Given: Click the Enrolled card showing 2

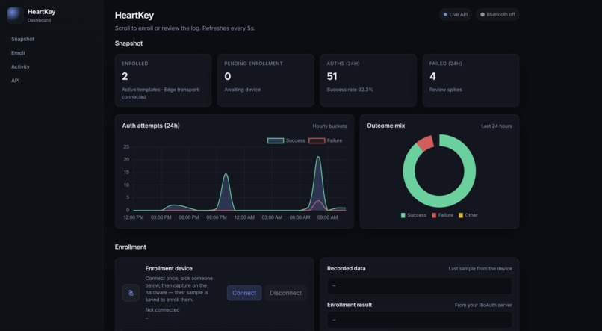Looking at the screenshot, I should [163, 80].
